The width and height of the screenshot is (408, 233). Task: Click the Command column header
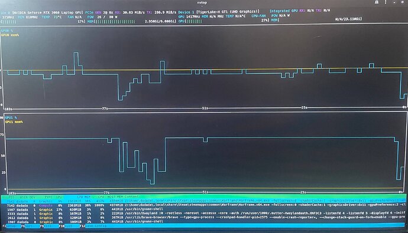pos(132,196)
